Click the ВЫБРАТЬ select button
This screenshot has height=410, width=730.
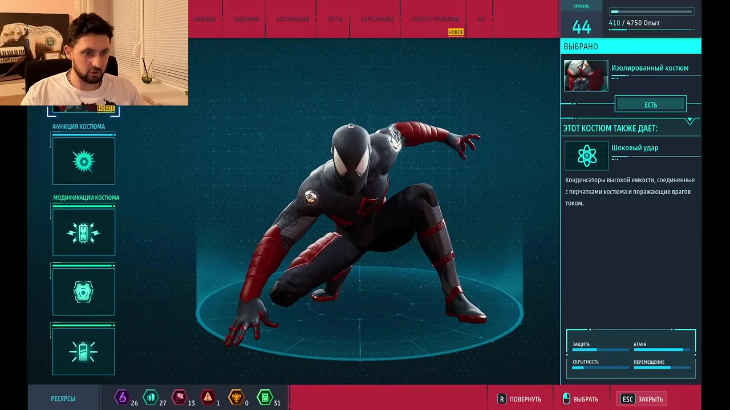pos(580,399)
